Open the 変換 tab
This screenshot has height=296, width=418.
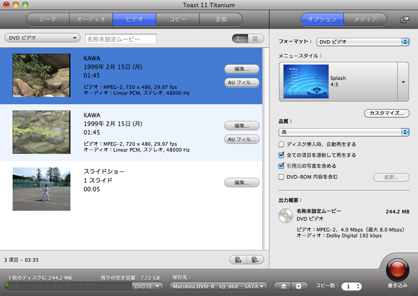(x=221, y=19)
